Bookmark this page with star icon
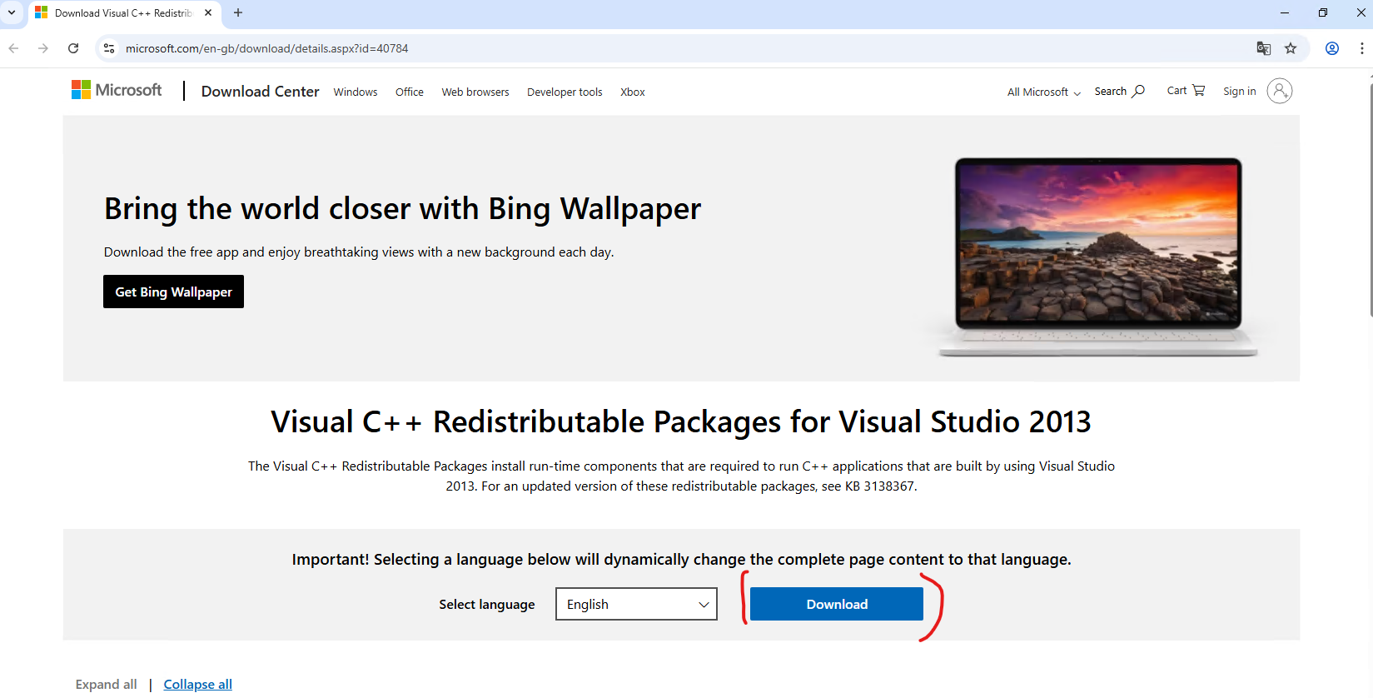 1291,48
